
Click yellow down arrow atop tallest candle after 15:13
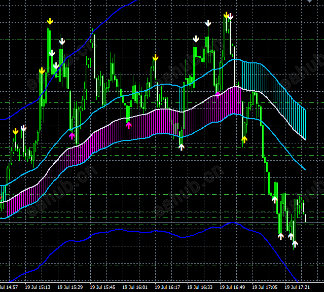tap(50, 21)
